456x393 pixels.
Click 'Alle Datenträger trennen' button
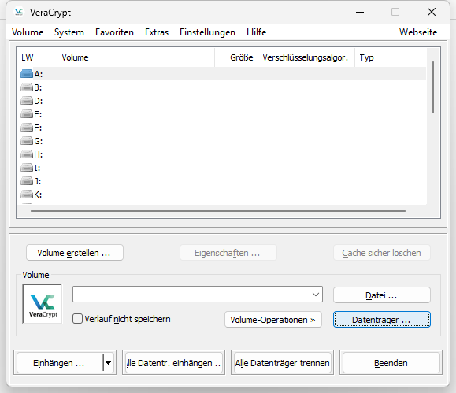pyautogui.click(x=282, y=362)
